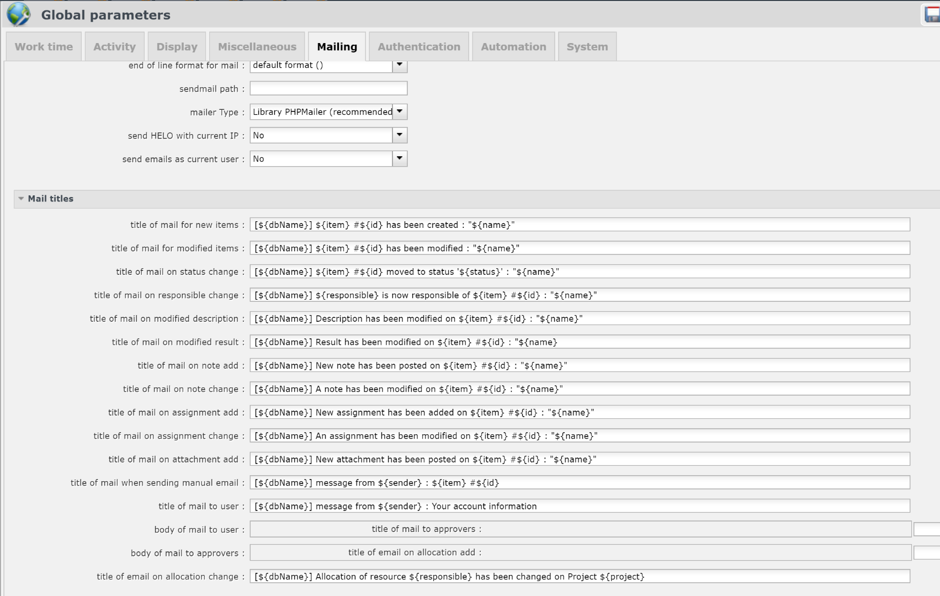Screen dimensions: 940x596
Task: Open the System tab
Action: pos(587,47)
